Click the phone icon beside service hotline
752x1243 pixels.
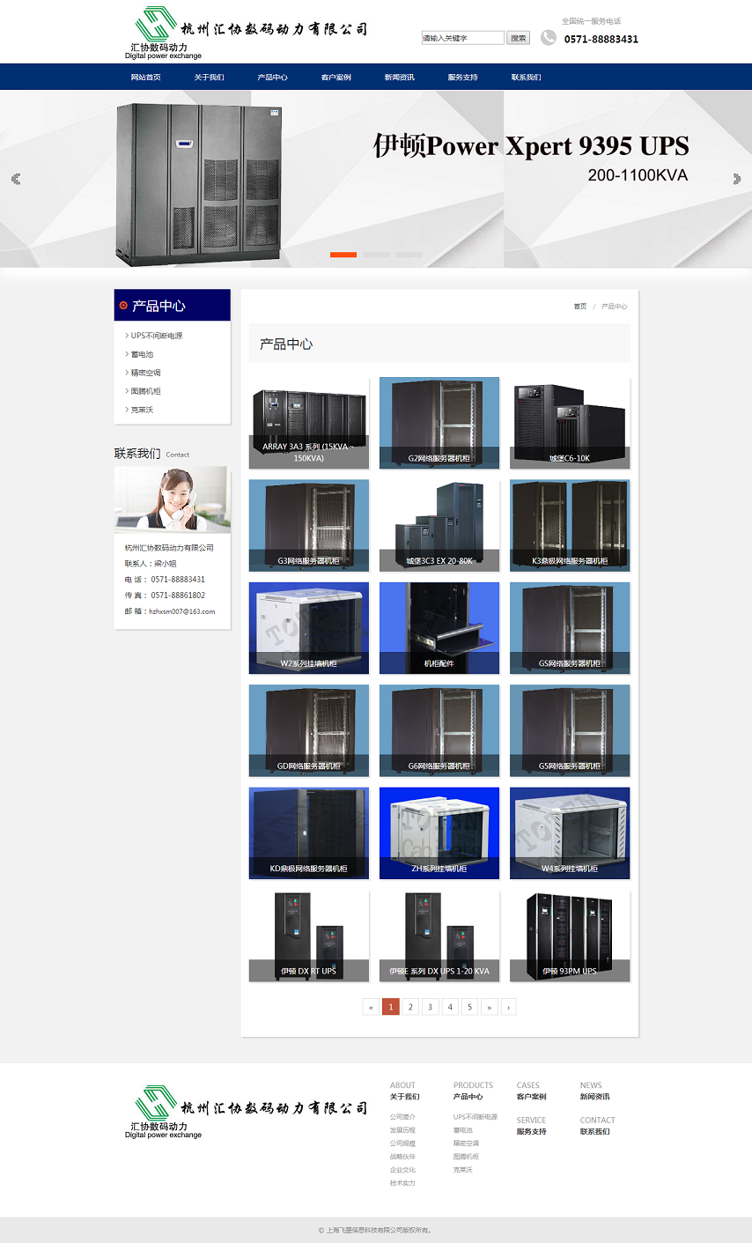click(548, 38)
